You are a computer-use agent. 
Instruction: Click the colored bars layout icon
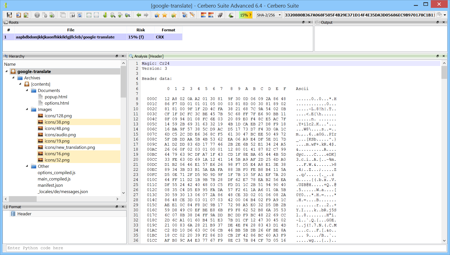204,15
